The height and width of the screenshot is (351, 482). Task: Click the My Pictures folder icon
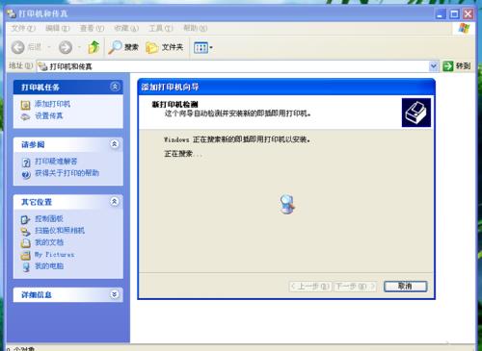(x=25, y=256)
